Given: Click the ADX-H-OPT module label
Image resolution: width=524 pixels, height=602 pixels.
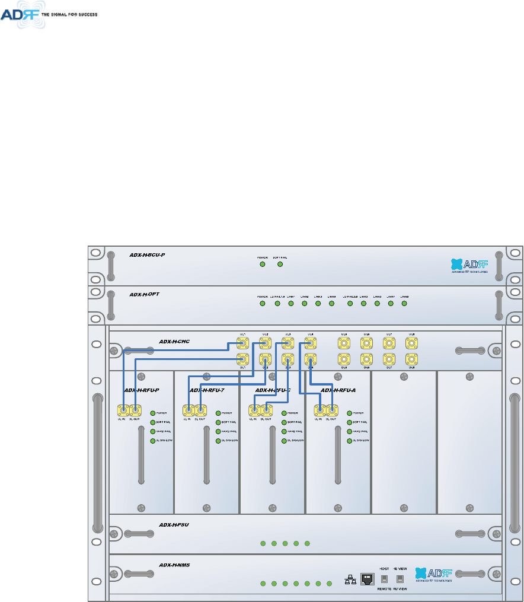Looking at the screenshot, I should (144, 294).
